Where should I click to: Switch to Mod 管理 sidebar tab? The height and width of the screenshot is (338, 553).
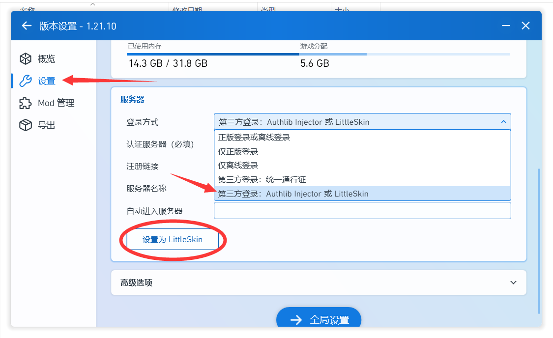(56, 103)
